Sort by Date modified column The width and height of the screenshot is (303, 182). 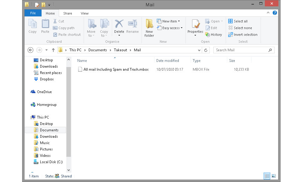tap(168, 61)
